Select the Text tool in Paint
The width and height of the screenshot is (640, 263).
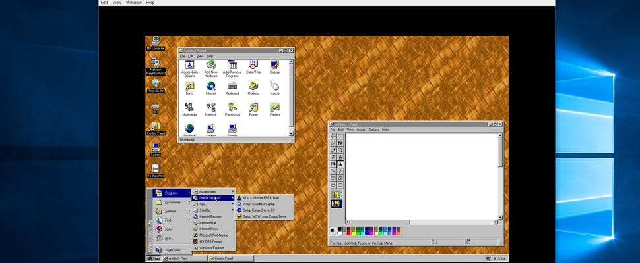coord(340,164)
